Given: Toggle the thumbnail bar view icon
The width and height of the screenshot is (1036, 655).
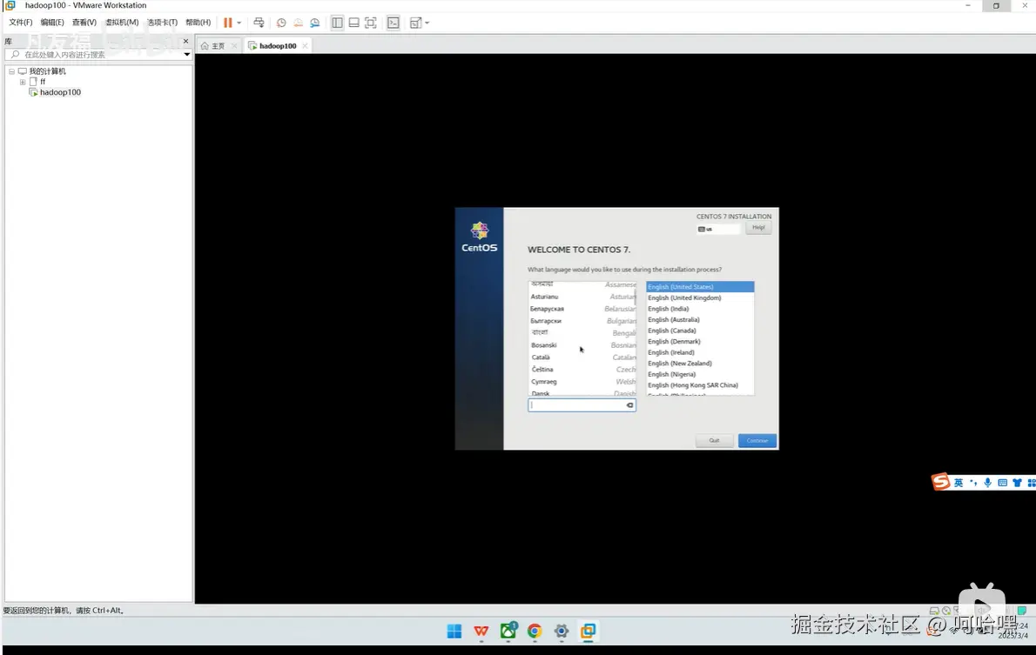Looking at the screenshot, I should coord(354,23).
